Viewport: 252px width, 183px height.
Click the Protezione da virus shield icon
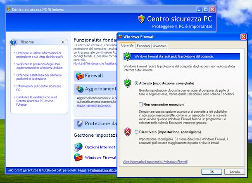[x=80, y=124]
